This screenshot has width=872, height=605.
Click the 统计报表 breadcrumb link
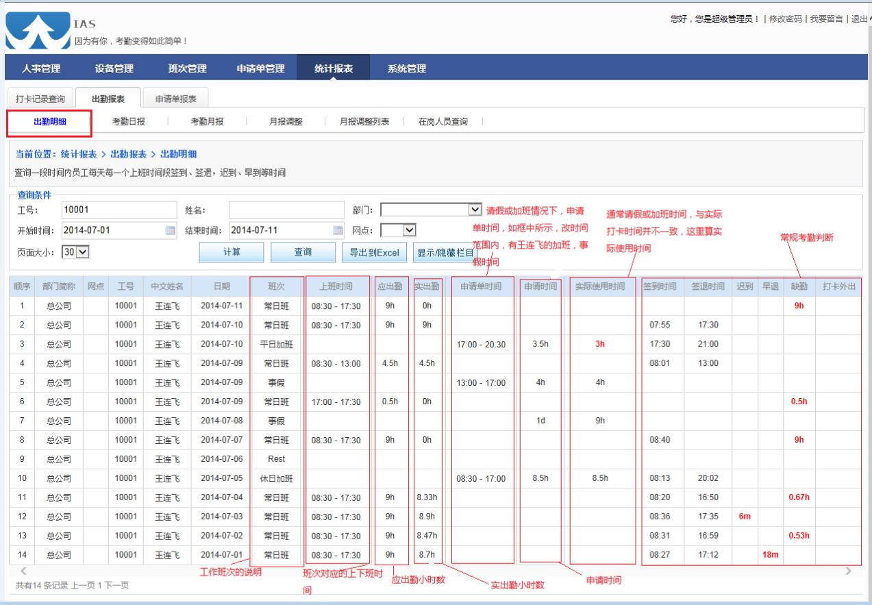78,154
